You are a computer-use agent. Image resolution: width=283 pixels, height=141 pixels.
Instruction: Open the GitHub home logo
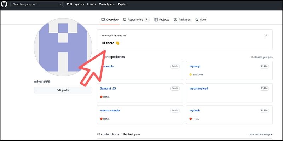[x=4, y=4]
